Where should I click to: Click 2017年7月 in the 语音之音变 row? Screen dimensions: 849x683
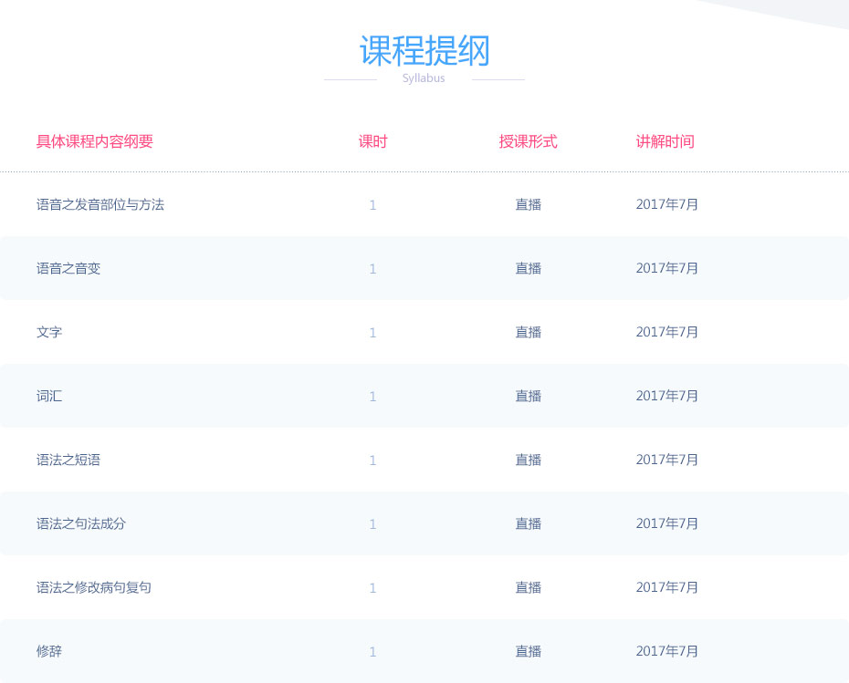667,268
